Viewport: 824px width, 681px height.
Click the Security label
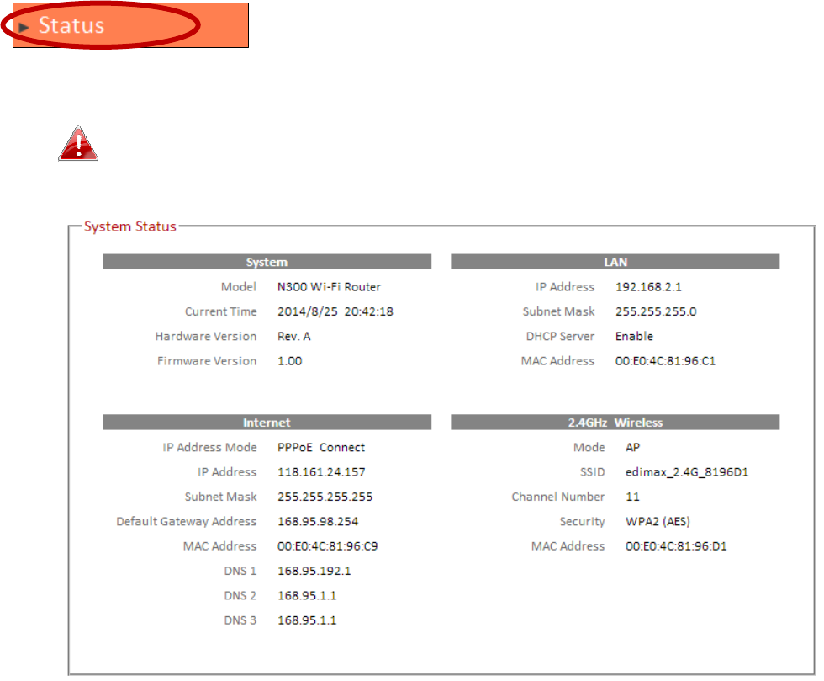click(582, 522)
